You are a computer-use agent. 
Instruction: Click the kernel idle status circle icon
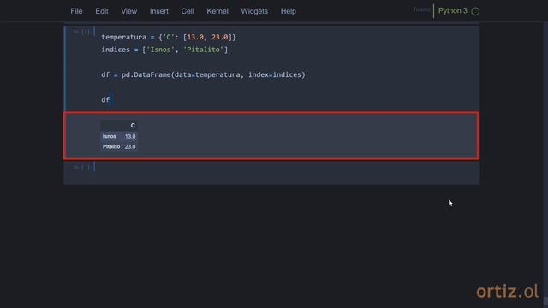pyautogui.click(x=475, y=11)
